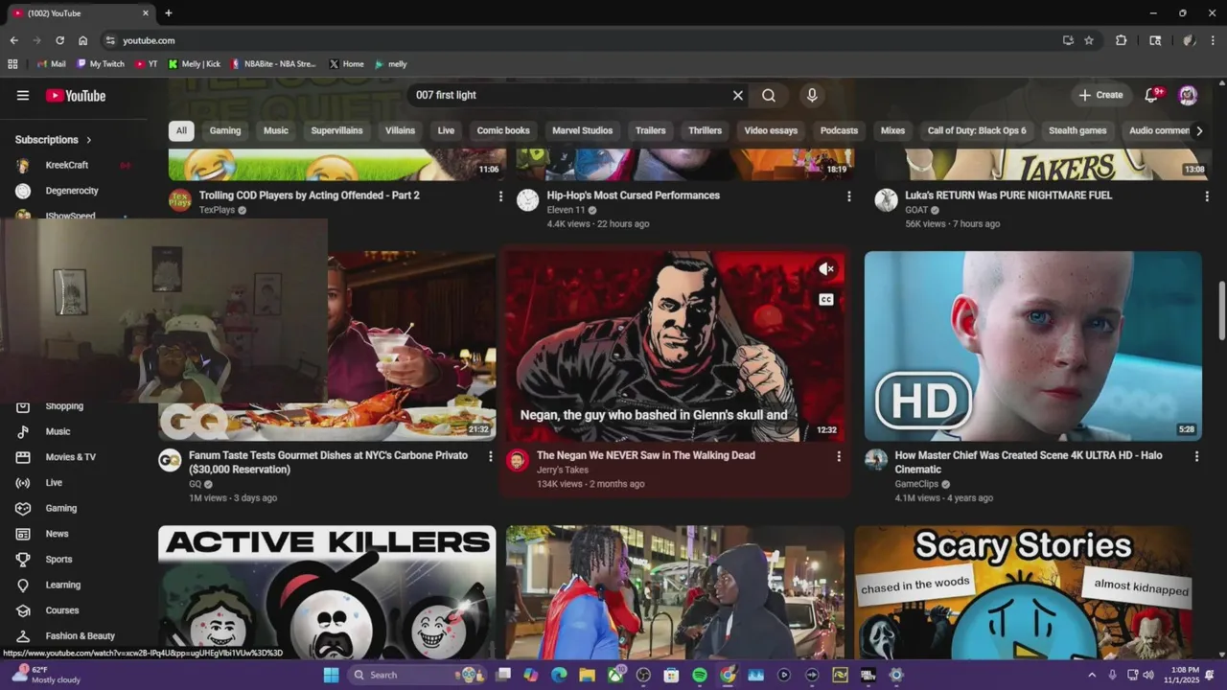Expand hidden system tray icons

point(1092,675)
